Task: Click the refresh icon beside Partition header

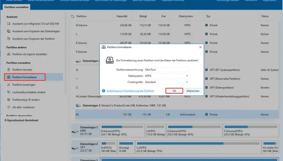Action: click(x=73, y=16)
